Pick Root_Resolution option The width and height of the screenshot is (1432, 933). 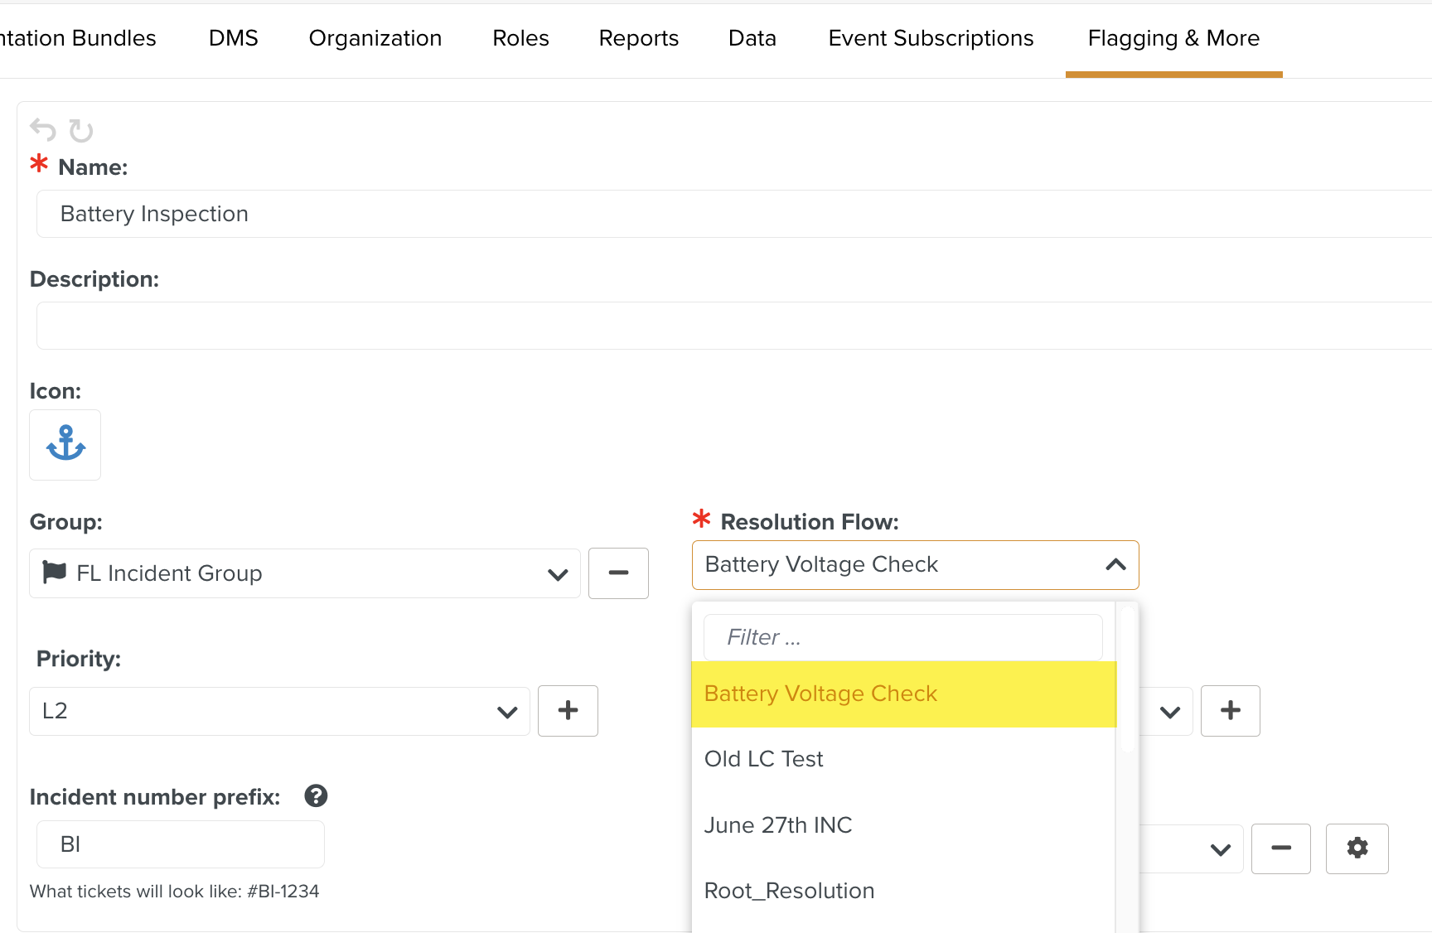tap(789, 891)
